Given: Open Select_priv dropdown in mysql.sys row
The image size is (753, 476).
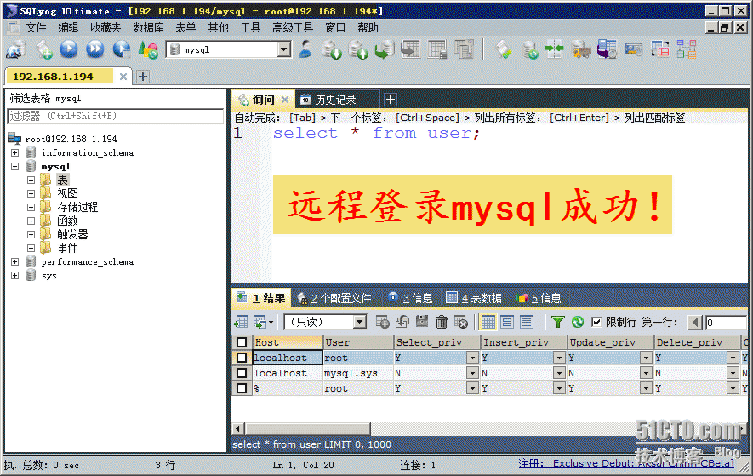Looking at the screenshot, I should click(472, 373).
